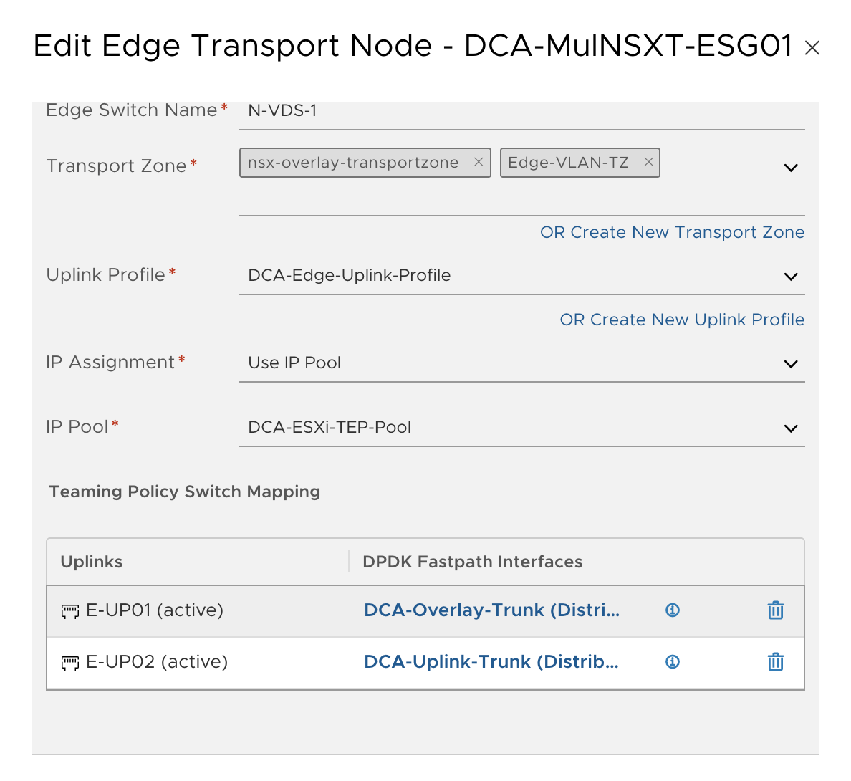Remove nsx-overlay-transportzone tag
851x781 pixels.
(x=479, y=163)
